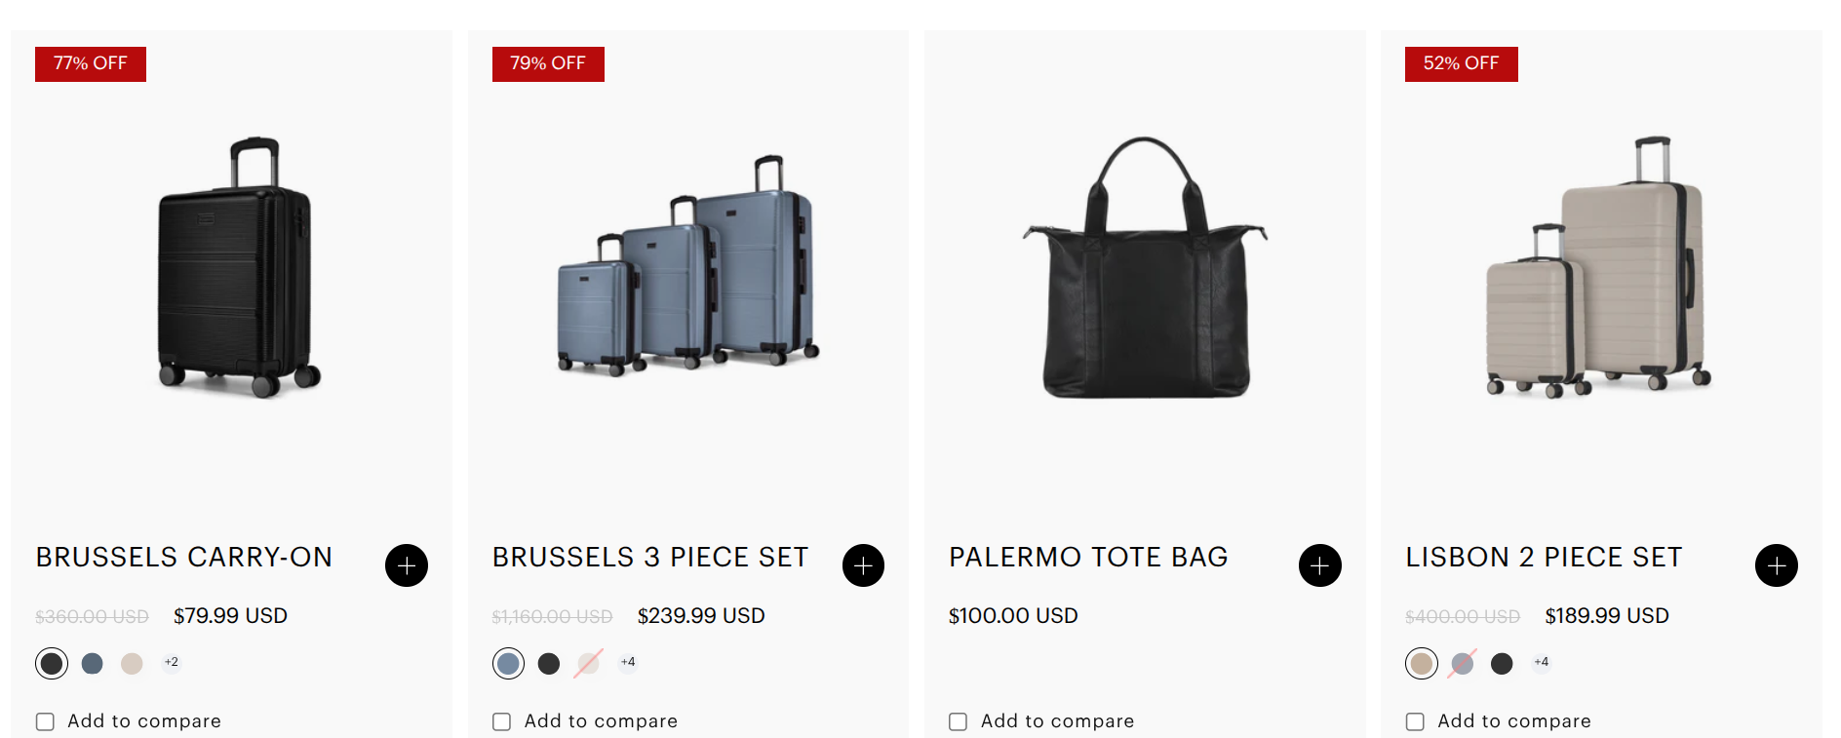Choose beige color swatch for Brussels Carry-On
Image resolution: width=1841 pixels, height=738 pixels.
132,664
